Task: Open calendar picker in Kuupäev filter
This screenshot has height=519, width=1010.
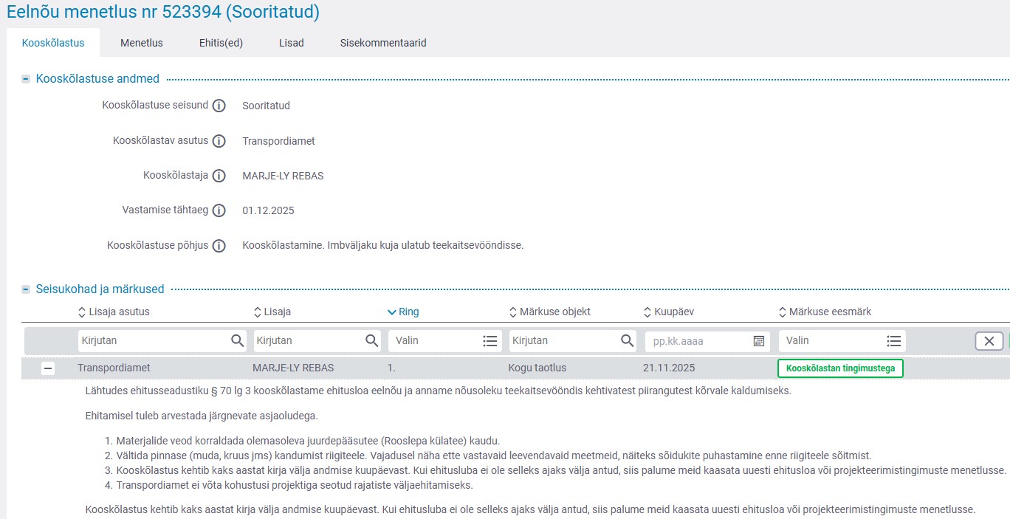Action: tap(758, 341)
